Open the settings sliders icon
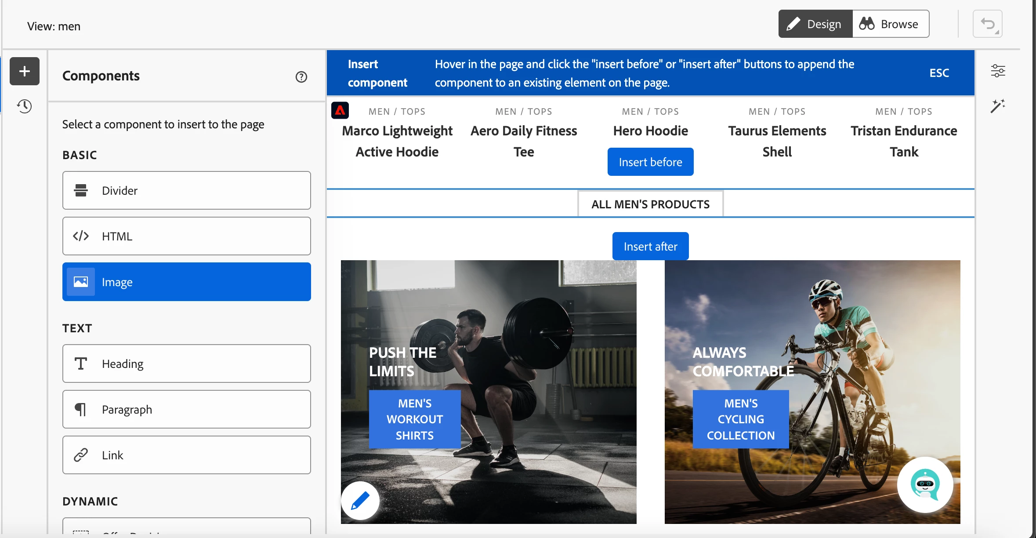This screenshot has width=1036, height=538. point(998,71)
